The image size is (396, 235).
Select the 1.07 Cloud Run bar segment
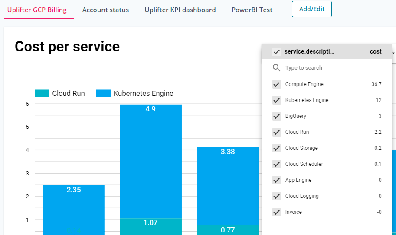(x=151, y=226)
